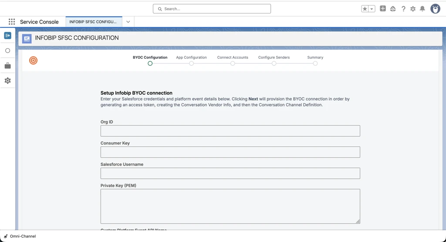Go to the Connect Accounts step
Viewport: 446px width, 242px height.
click(x=233, y=57)
